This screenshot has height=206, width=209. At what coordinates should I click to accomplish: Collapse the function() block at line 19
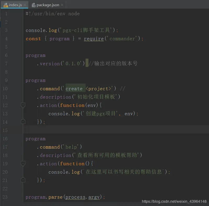tap(23, 164)
